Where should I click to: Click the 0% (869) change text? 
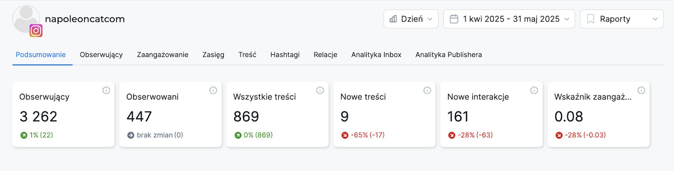pos(258,135)
